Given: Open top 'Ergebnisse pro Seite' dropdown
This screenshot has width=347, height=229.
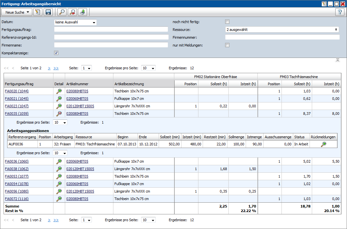Looking at the screenshot, I should click(x=148, y=68).
